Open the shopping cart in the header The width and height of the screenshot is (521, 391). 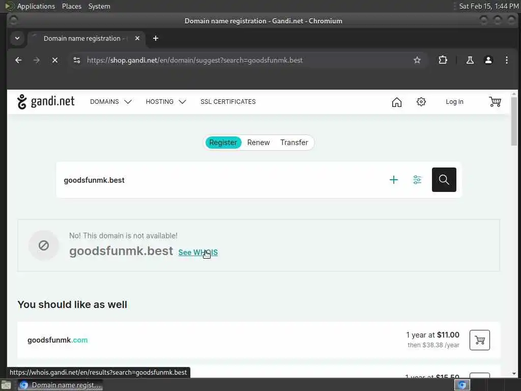tap(495, 102)
